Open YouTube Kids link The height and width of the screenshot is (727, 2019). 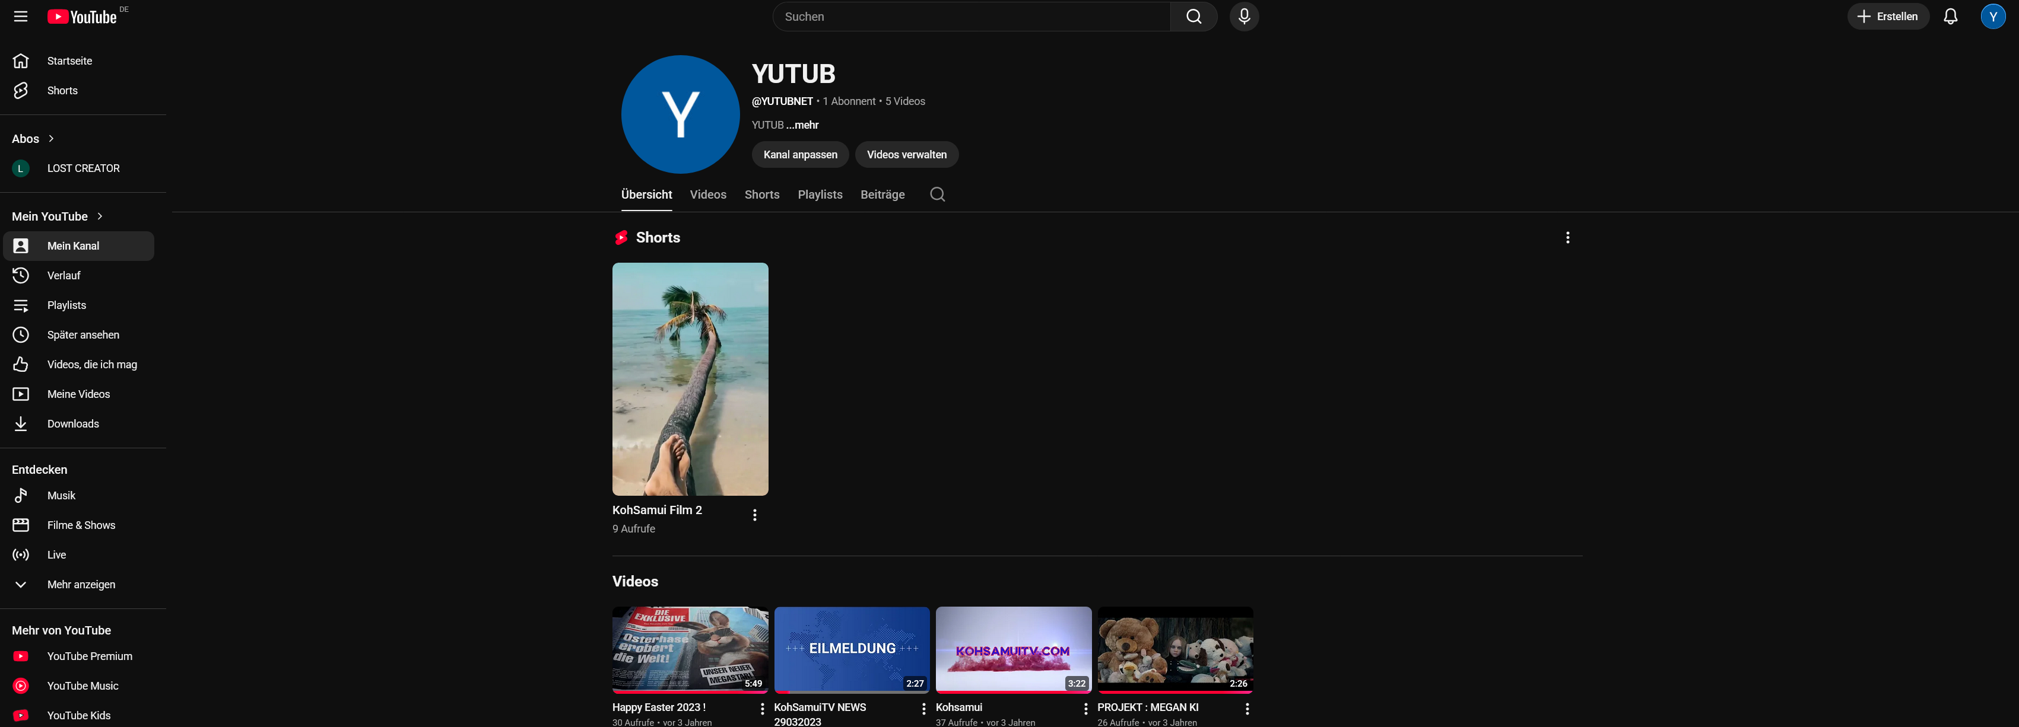[x=78, y=716]
